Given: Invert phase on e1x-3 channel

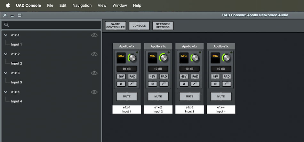Looking at the screenshot, I should tap(184, 84).
